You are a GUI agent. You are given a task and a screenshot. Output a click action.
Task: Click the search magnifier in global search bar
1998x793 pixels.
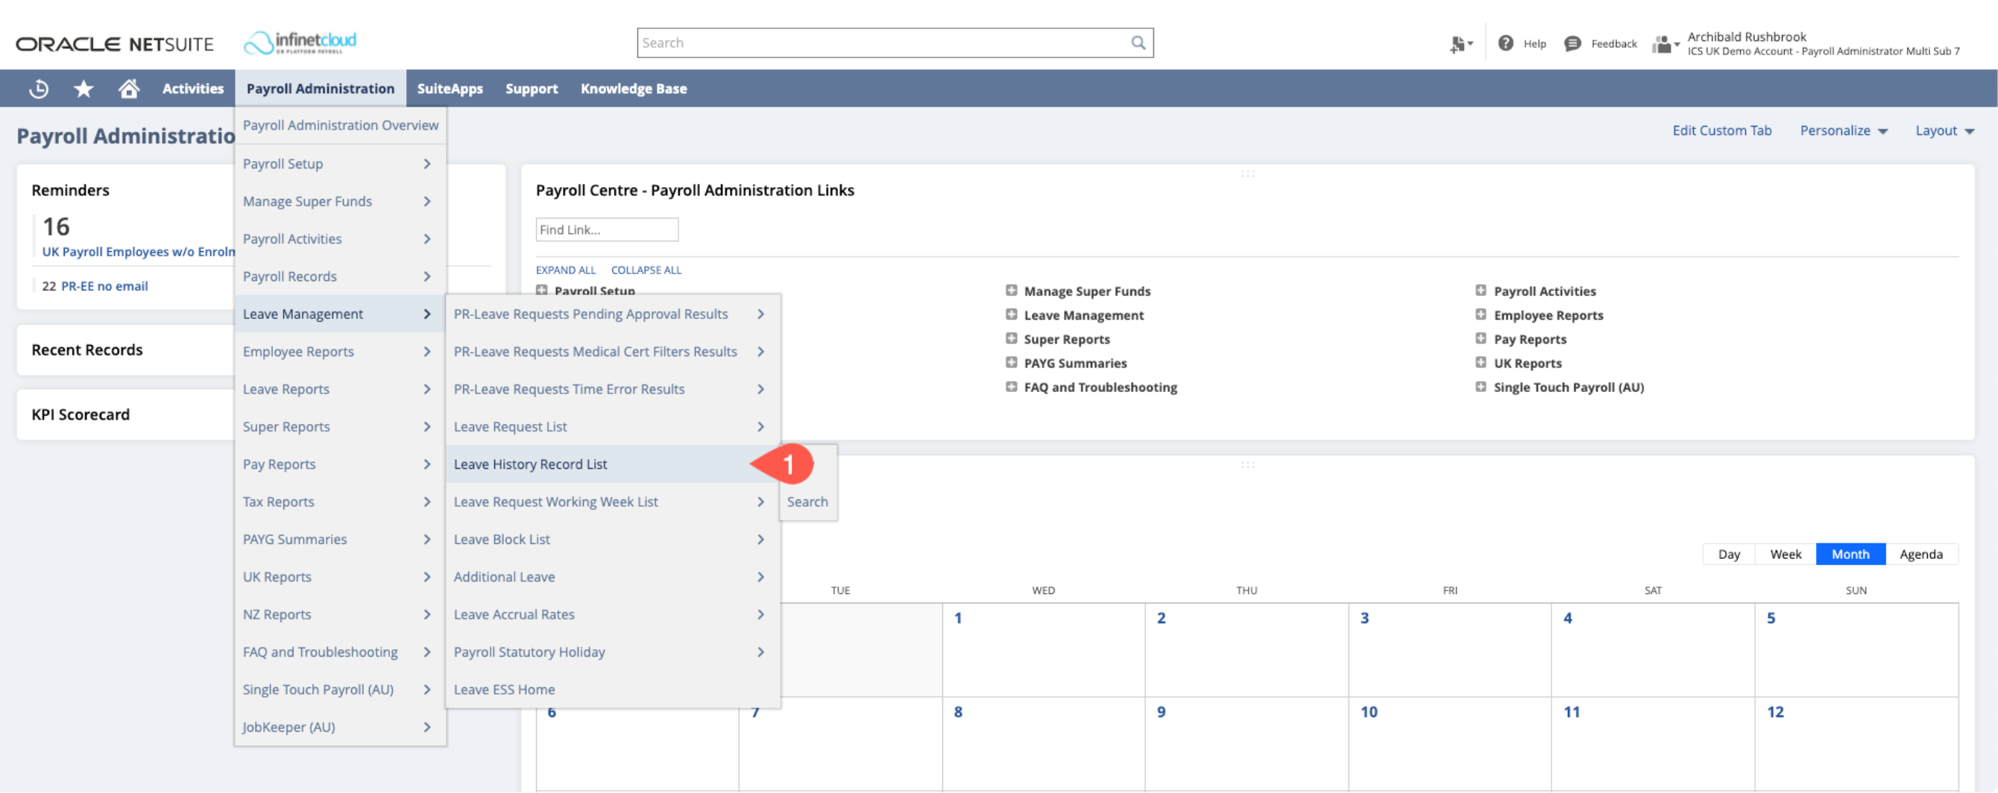[x=1137, y=42]
